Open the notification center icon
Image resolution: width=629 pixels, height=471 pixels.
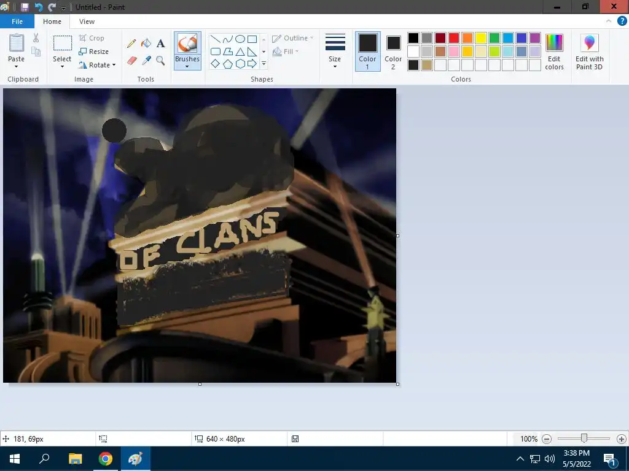coord(609,459)
